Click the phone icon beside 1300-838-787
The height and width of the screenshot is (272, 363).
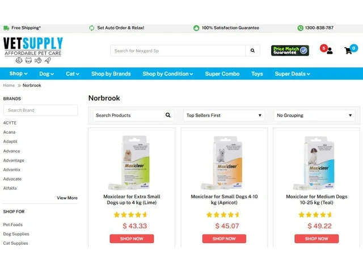300,28
